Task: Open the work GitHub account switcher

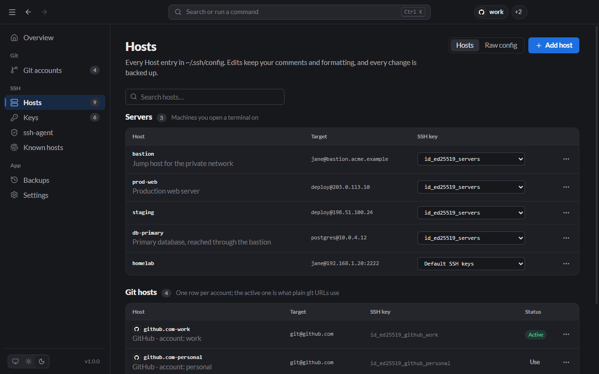Action: click(x=491, y=12)
